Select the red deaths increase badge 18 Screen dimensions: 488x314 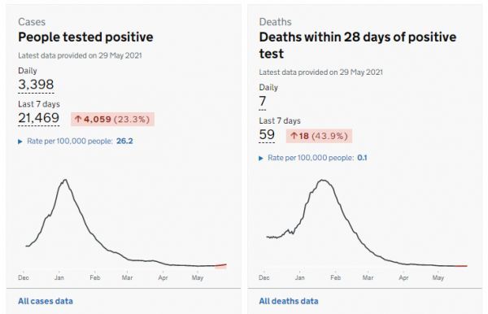pyautogui.click(x=319, y=136)
